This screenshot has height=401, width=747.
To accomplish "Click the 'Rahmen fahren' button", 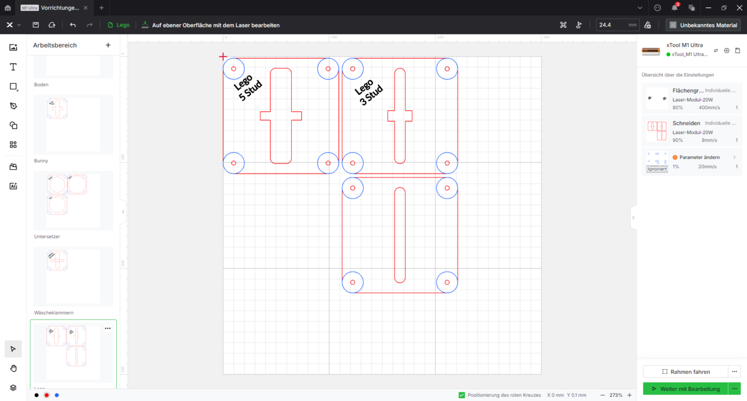I will [685, 372].
